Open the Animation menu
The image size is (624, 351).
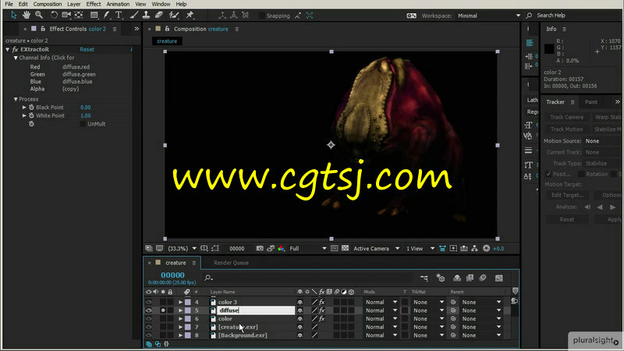tap(118, 4)
